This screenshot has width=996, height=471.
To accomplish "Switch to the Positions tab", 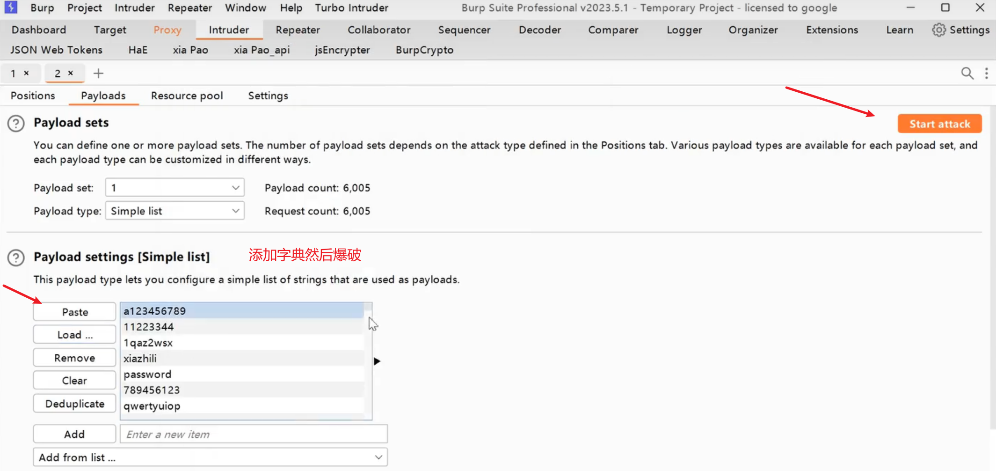I will 33,96.
